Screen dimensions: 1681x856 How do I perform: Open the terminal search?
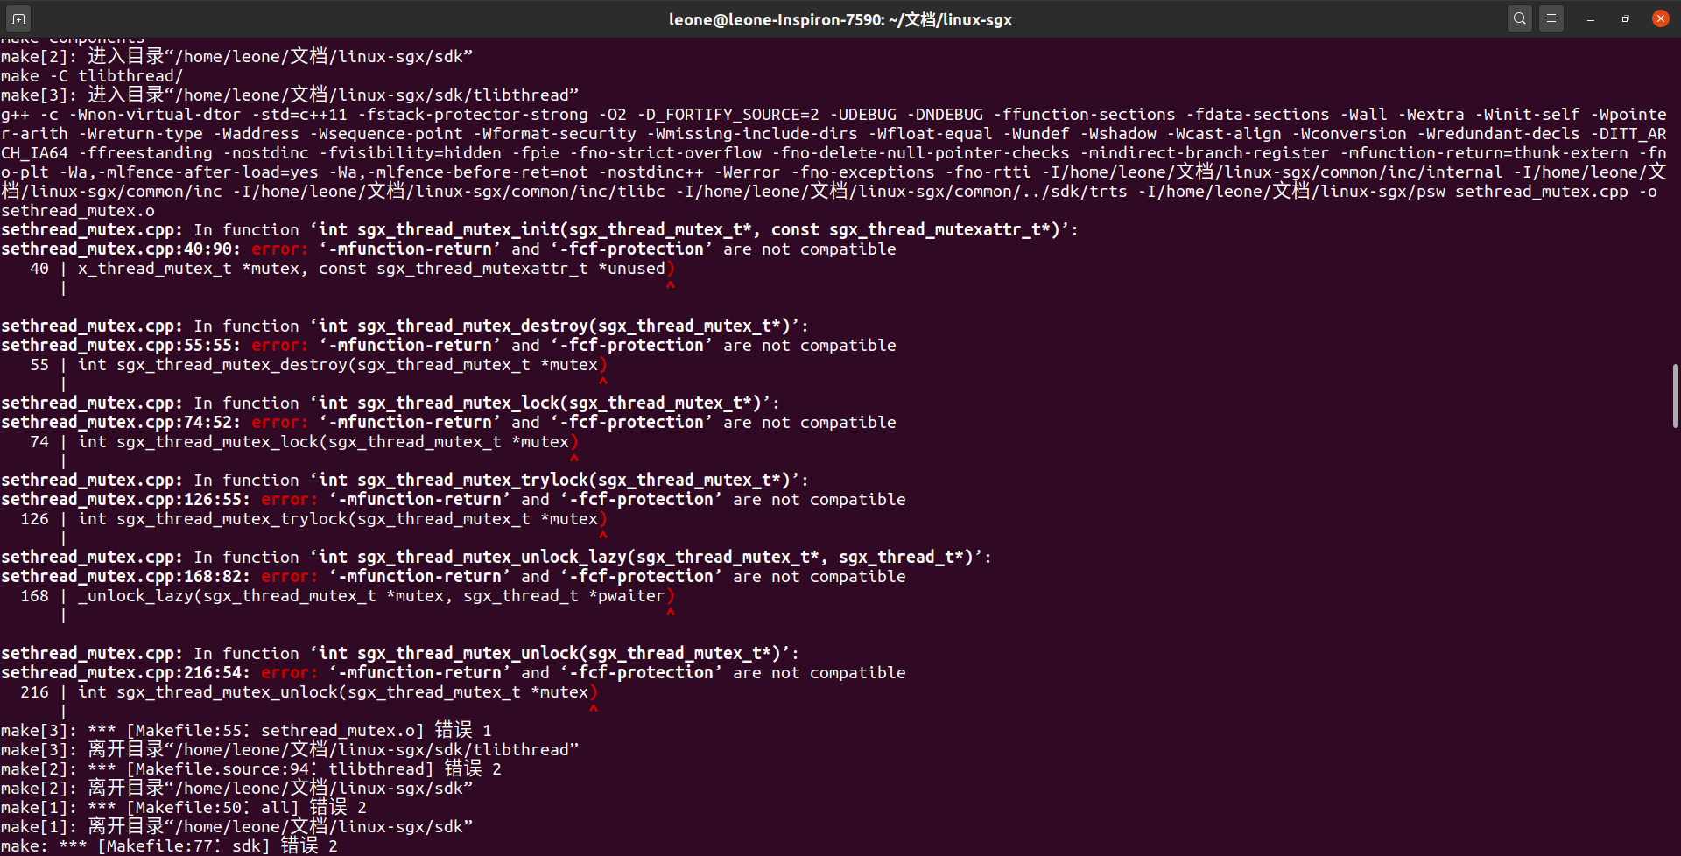coord(1519,18)
